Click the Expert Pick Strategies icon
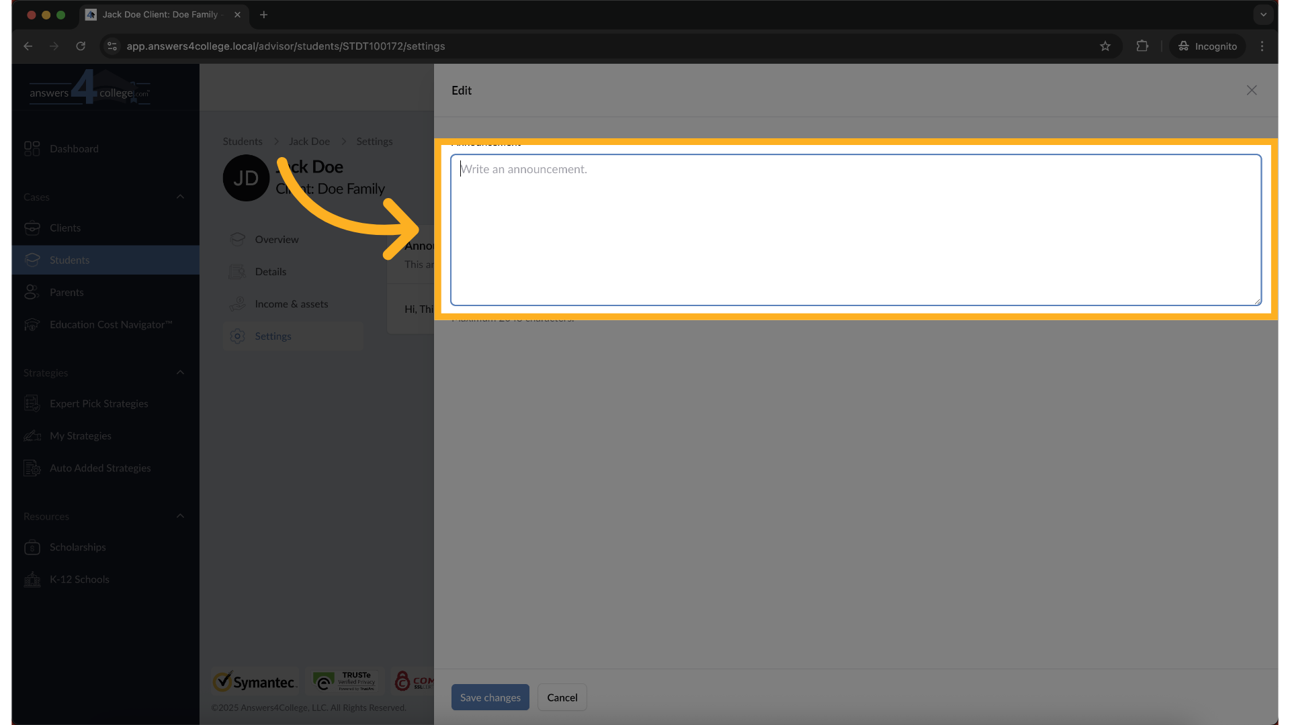 pyautogui.click(x=32, y=404)
